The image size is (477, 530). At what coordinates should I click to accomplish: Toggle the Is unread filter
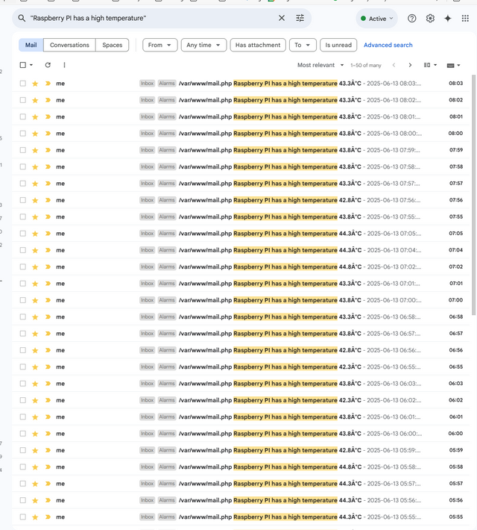(338, 45)
